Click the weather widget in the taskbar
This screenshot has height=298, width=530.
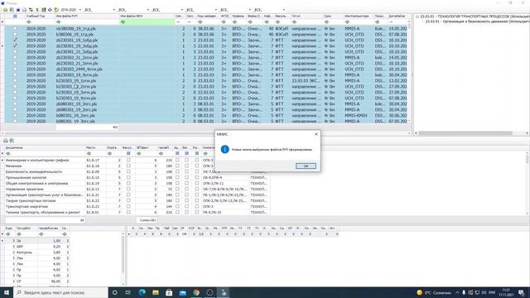(434, 292)
